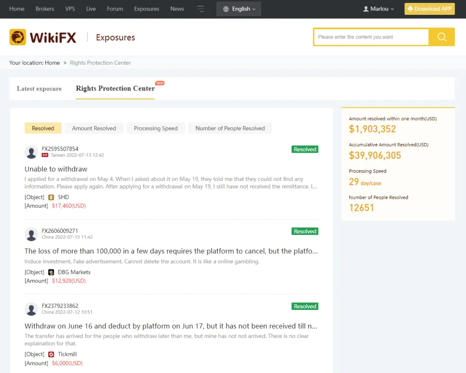Click avatar of user FX2595507854
The height and width of the screenshot is (373, 466).
coord(31,152)
